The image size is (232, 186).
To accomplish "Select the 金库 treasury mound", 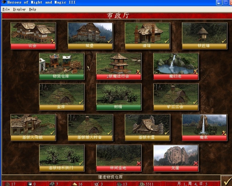I will tap(62, 94).
